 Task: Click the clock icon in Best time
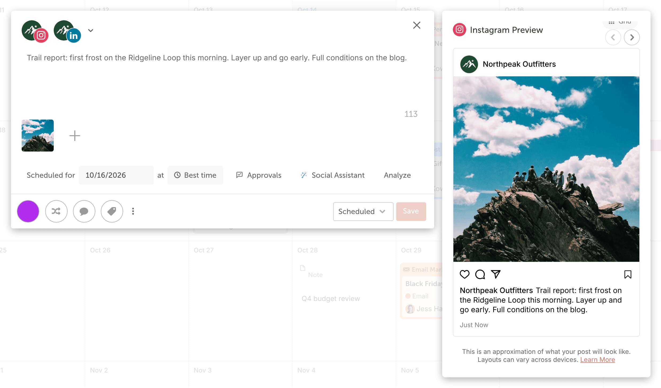pyautogui.click(x=177, y=175)
